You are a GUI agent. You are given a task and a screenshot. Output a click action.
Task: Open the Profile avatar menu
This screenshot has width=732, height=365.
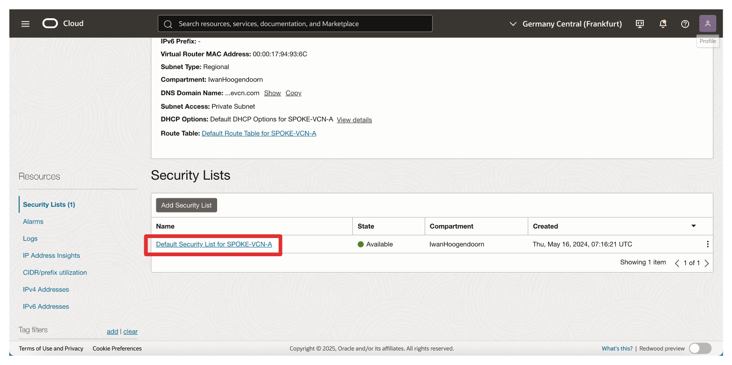pyautogui.click(x=707, y=24)
